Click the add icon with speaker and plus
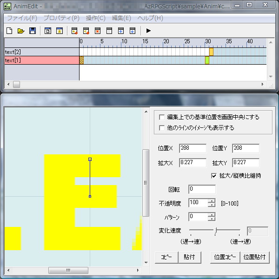279x279 pixels. [86, 31]
